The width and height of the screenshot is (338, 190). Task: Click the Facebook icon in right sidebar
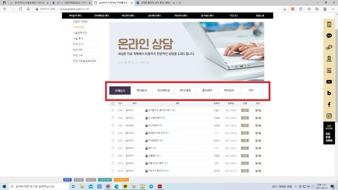point(329,104)
